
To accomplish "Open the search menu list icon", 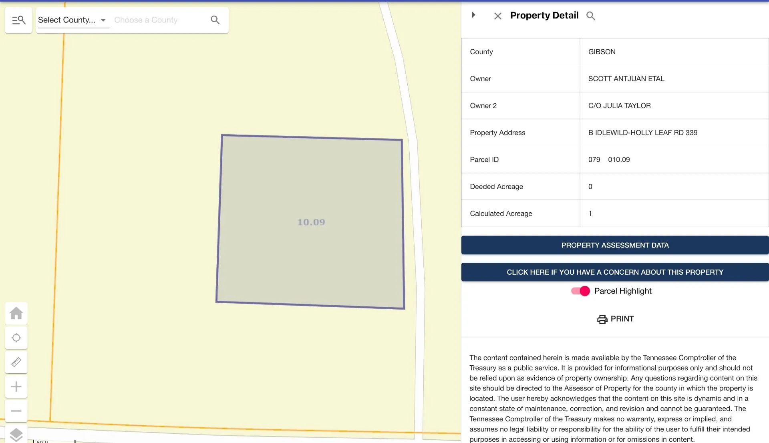I will pos(18,20).
